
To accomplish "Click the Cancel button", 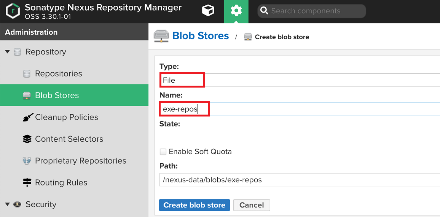I will (x=252, y=205).
